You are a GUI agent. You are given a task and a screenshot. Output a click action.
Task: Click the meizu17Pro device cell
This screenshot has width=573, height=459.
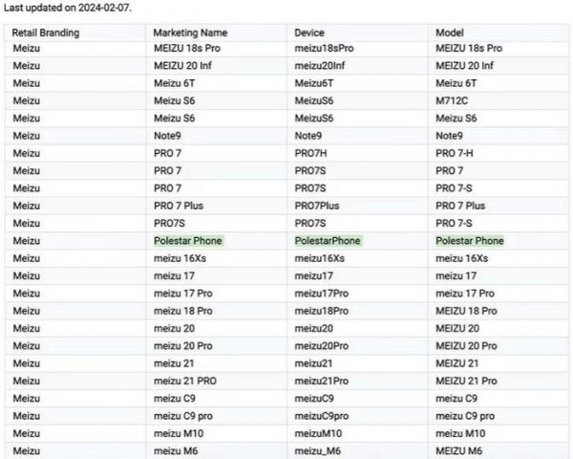pyautogui.click(x=321, y=293)
